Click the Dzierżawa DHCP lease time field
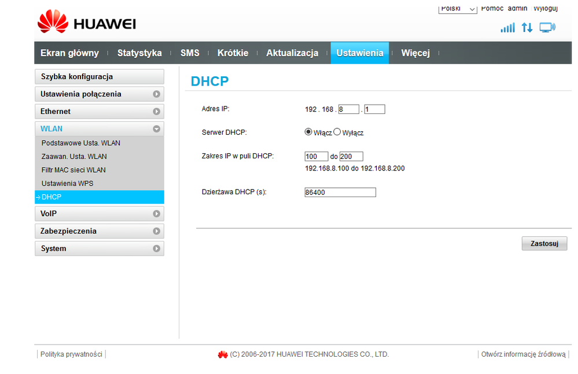The height and width of the screenshot is (374, 578). pyautogui.click(x=340, y=192)
